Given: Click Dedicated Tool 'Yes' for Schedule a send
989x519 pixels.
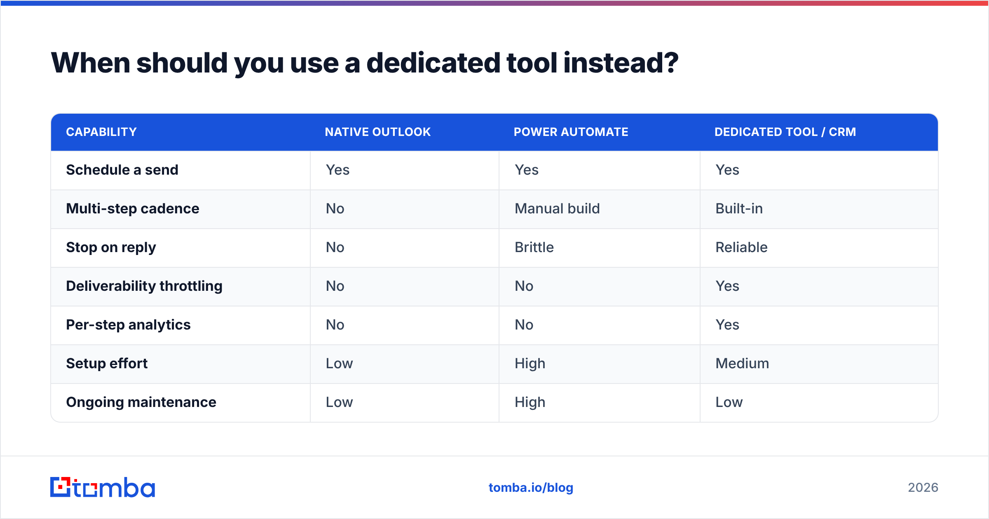Looking at the screenshot, I should 727,170.
